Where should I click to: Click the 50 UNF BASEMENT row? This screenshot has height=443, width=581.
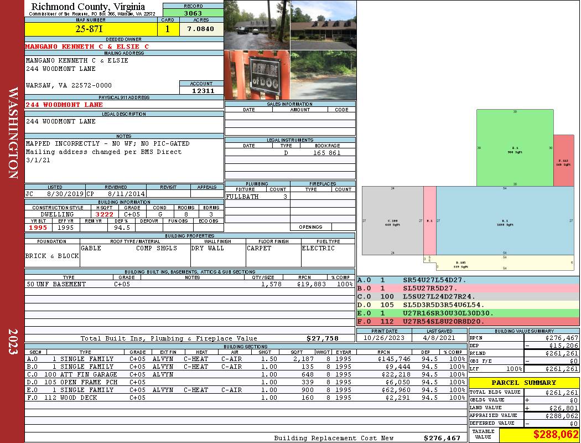[x=190, y=284]
